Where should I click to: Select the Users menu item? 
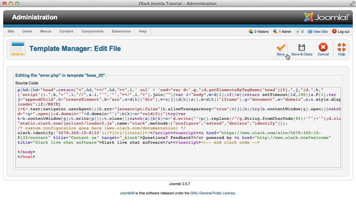pyautogui.click(x=27, y=31)
